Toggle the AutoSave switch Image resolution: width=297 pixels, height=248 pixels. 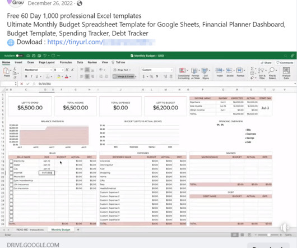[x=19, y=56]
